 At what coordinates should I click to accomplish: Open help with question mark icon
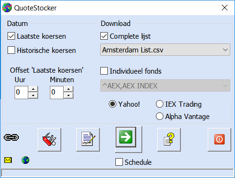coord(169,140)
